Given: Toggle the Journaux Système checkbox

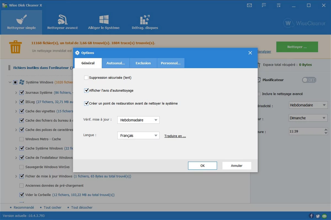Looking at the screenshot, I should point(22,93).
